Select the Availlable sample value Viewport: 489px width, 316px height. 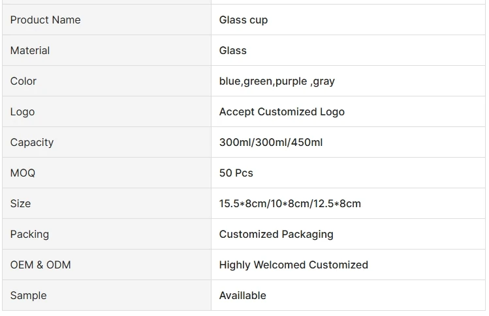coord(243,296)
